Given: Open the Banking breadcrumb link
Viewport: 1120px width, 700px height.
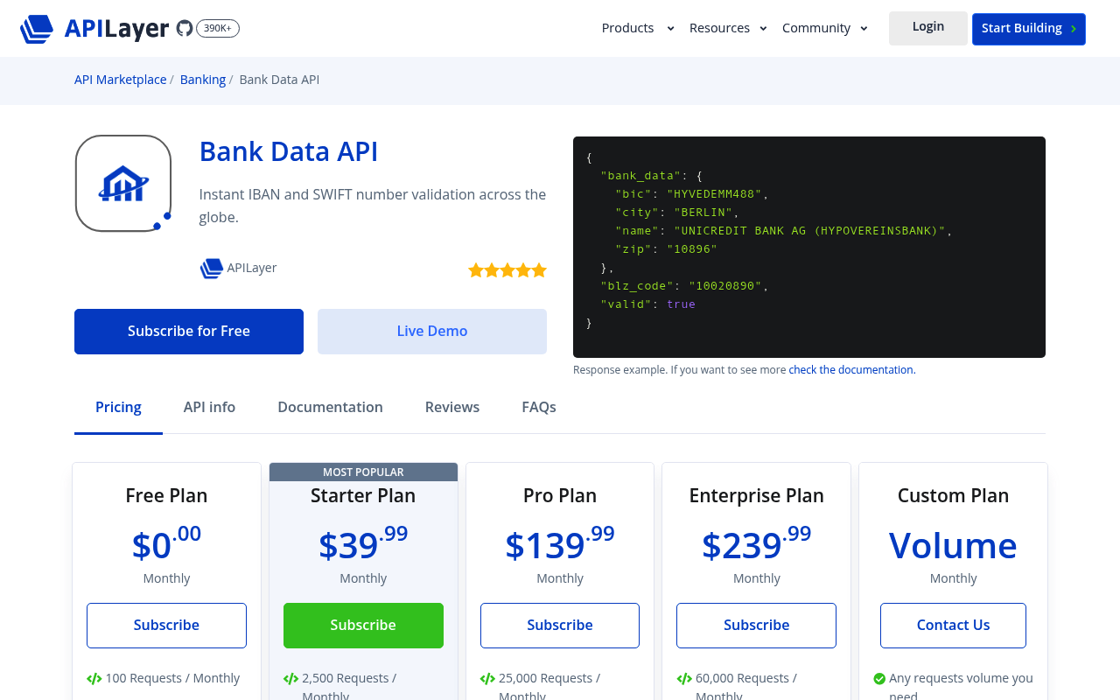Looking at the screenshot, I should pyautogui.click(x=203, y=80).
